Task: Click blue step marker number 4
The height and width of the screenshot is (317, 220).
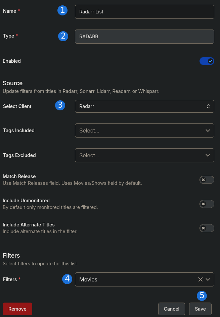Action: click(67, 279)
